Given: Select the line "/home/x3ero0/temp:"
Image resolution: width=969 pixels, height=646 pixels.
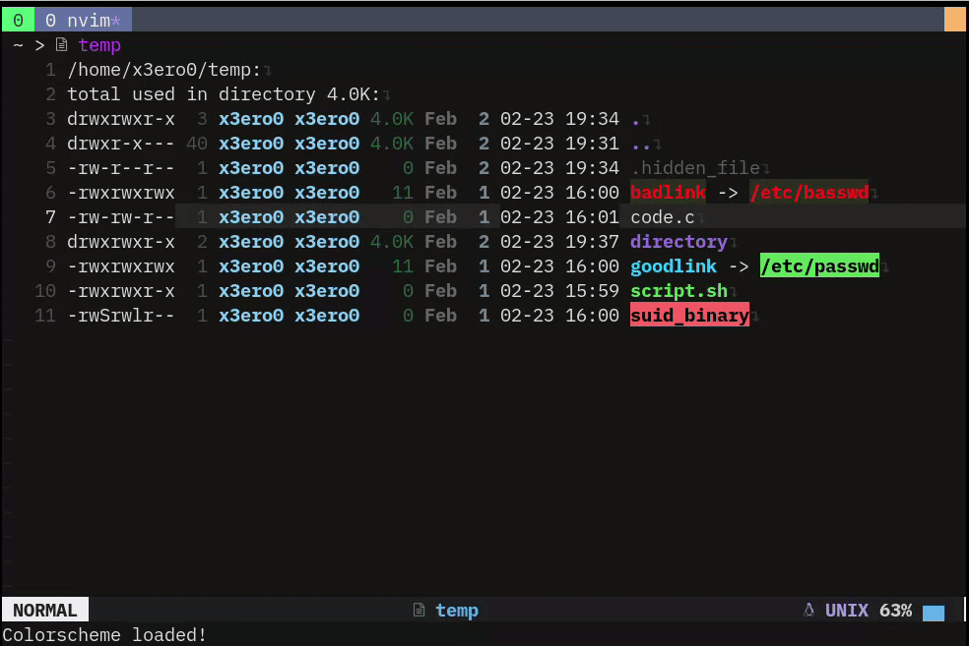Looking at the screenshot, I should (x=163, y=70).
